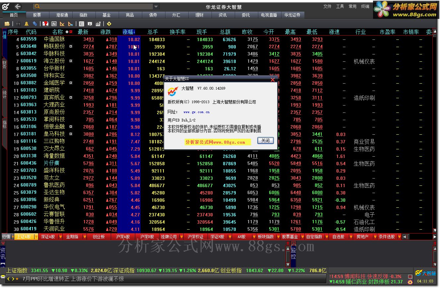This screenshot has height=288, width=440.
Task: Expand the 金期指 tab dropdown arrow
Action: point(85,237)
